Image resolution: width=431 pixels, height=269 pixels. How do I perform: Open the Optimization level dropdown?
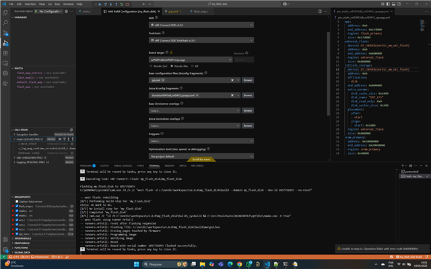coord(201,156)
